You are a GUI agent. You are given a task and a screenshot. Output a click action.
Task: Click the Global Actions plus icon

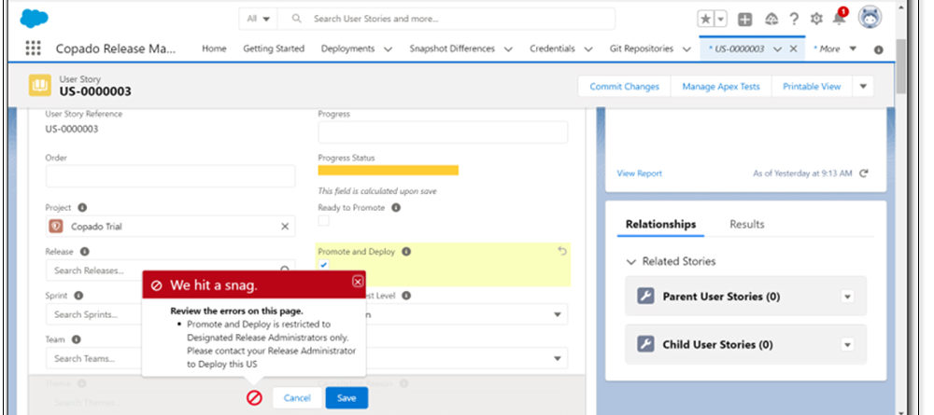coord(744,19)
